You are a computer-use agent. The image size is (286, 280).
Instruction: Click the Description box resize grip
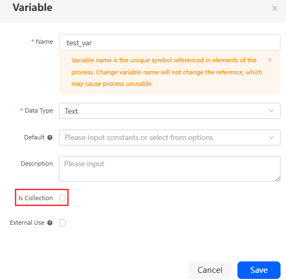[278, 179]
